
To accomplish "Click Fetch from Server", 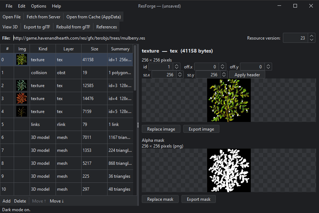I will pyautogui.click(x=44, y=17).
